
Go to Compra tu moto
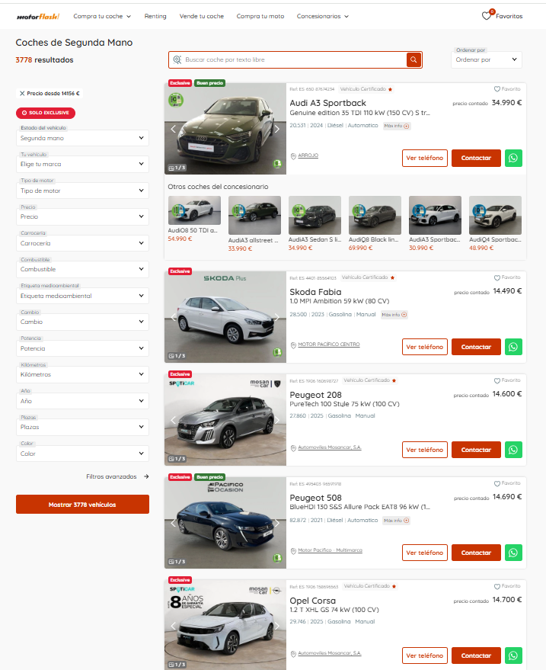[260, 16]
